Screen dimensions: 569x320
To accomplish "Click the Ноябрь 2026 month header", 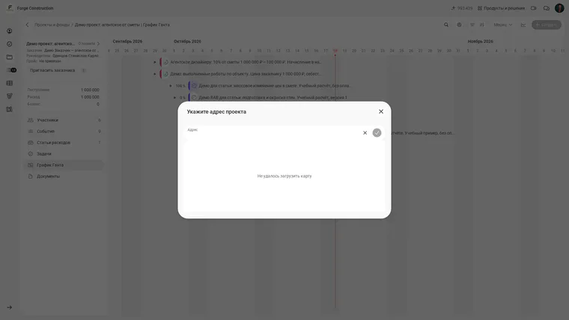I will point(480,41).
